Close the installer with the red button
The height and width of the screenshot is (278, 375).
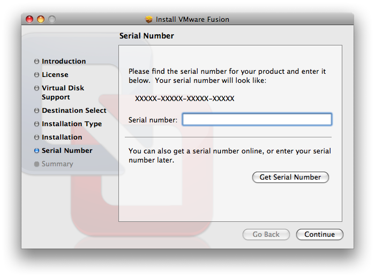(29, 20)
